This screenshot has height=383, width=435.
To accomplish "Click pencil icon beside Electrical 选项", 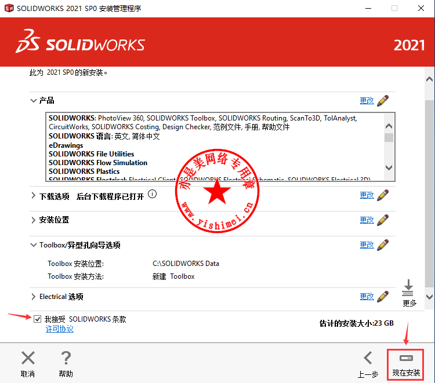I will tap(383, 297).
